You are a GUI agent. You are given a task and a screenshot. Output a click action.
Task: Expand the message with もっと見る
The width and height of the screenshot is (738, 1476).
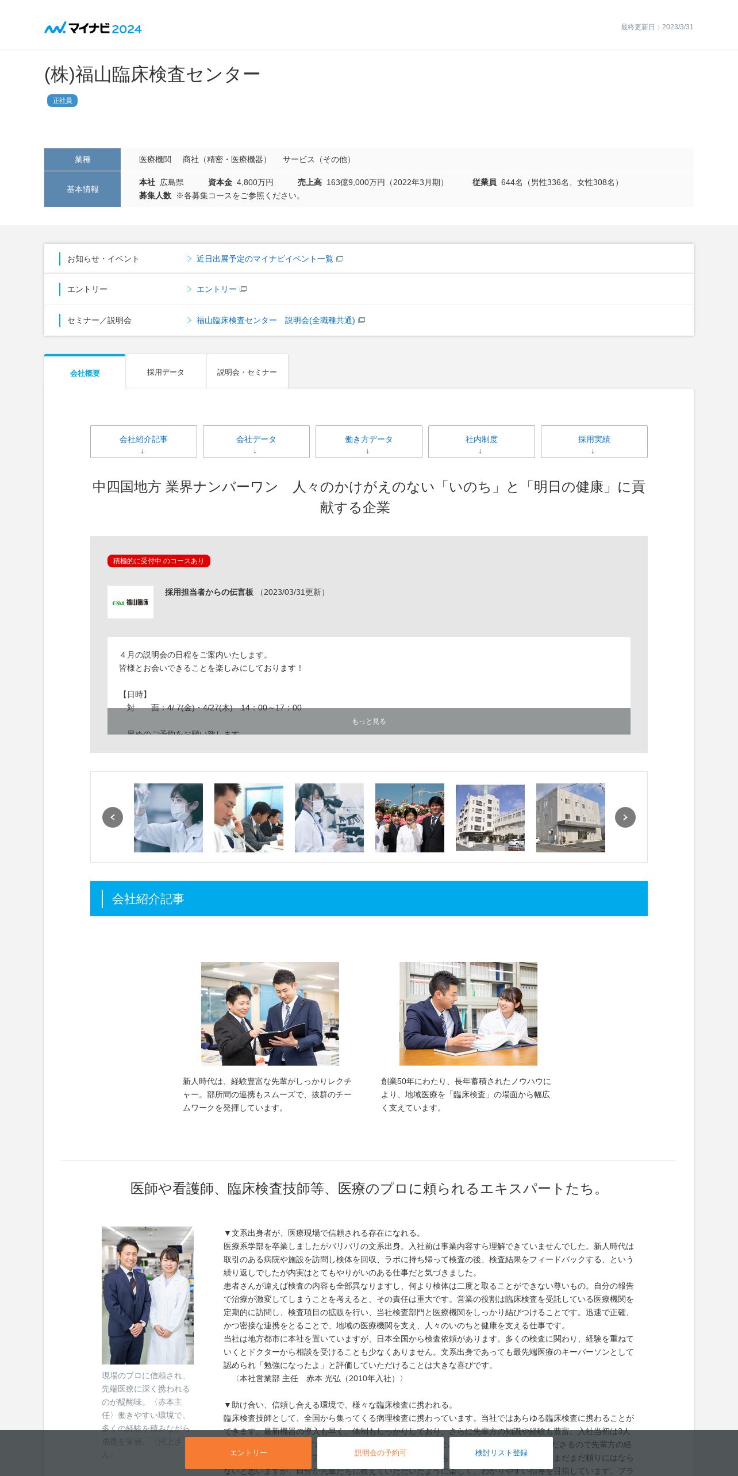pyautogui.click(x=369, y=721)
